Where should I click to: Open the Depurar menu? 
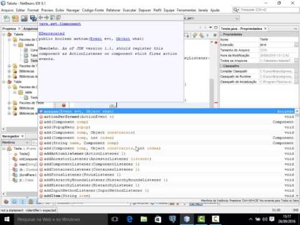[x=144, y=10]
